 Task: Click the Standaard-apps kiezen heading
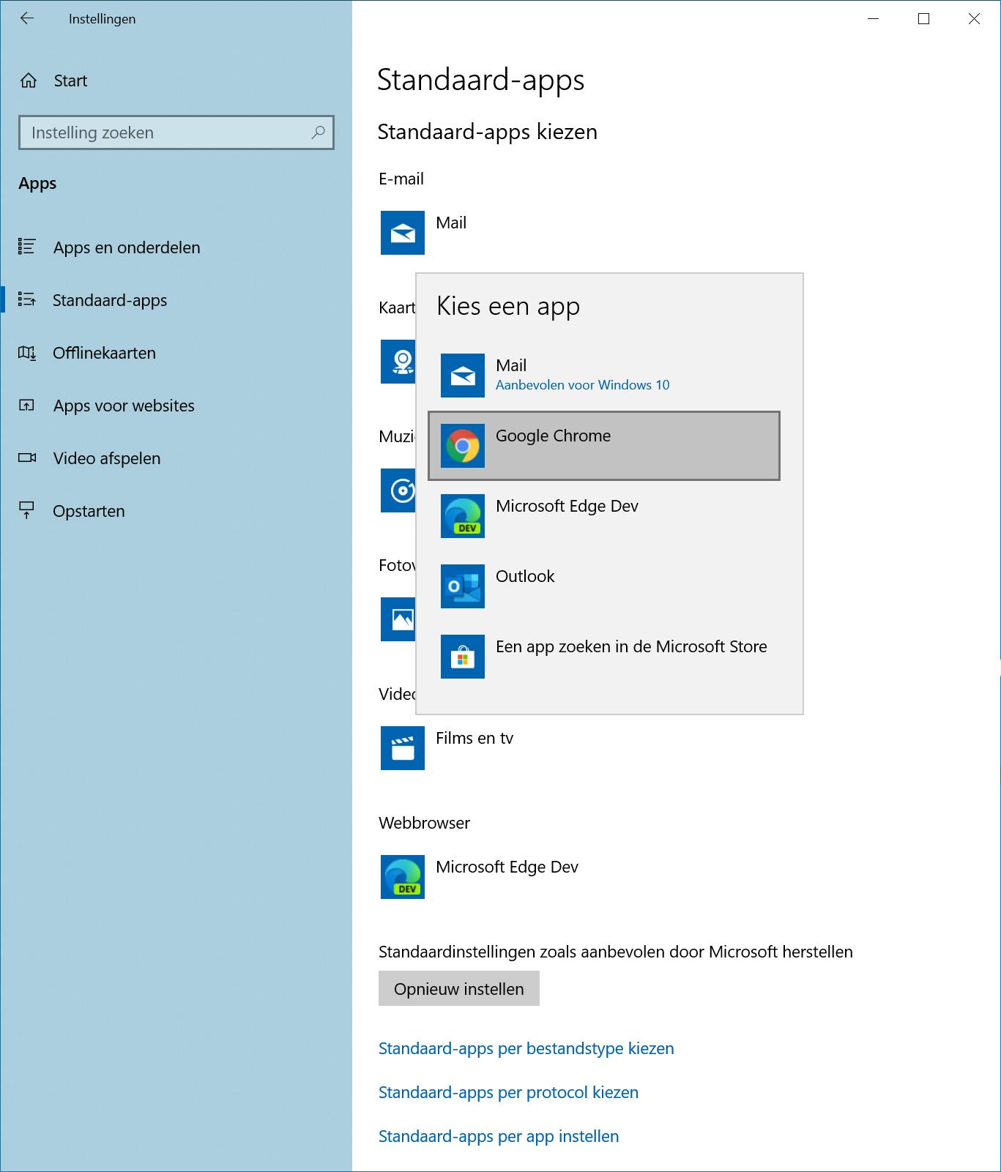487,132
